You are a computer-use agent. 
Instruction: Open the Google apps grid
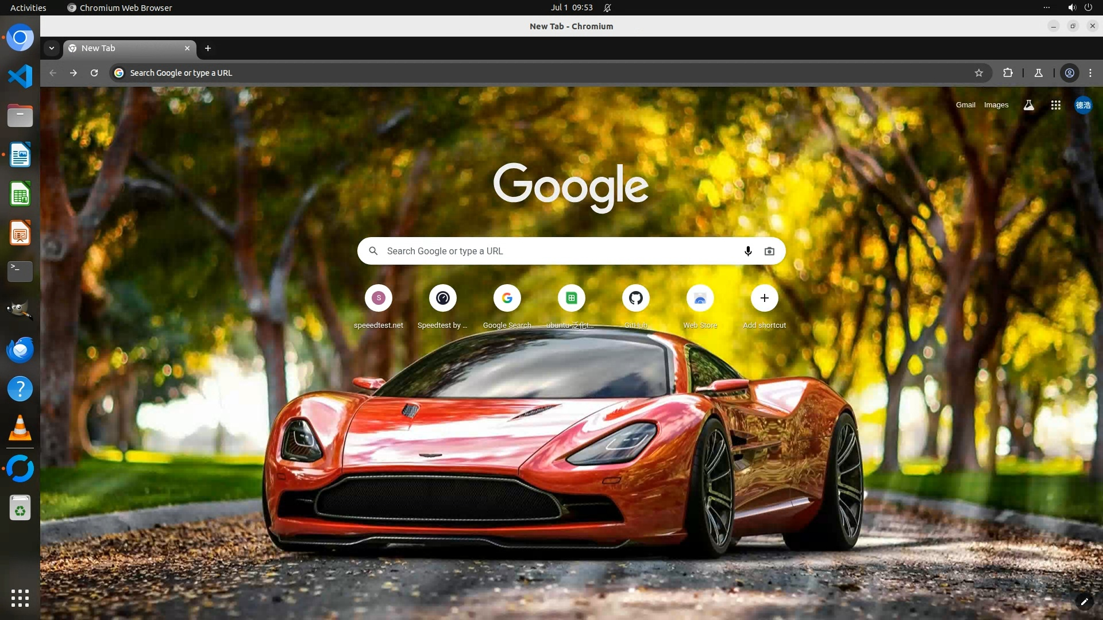1055,105
